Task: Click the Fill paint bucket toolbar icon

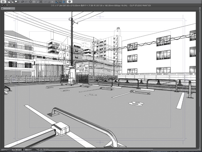Action: pyautogui.click(x=38, y=2)
